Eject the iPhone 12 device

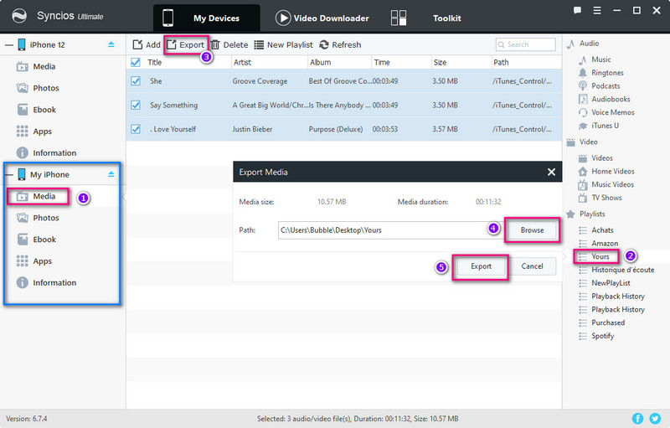[x=111, y=44]
